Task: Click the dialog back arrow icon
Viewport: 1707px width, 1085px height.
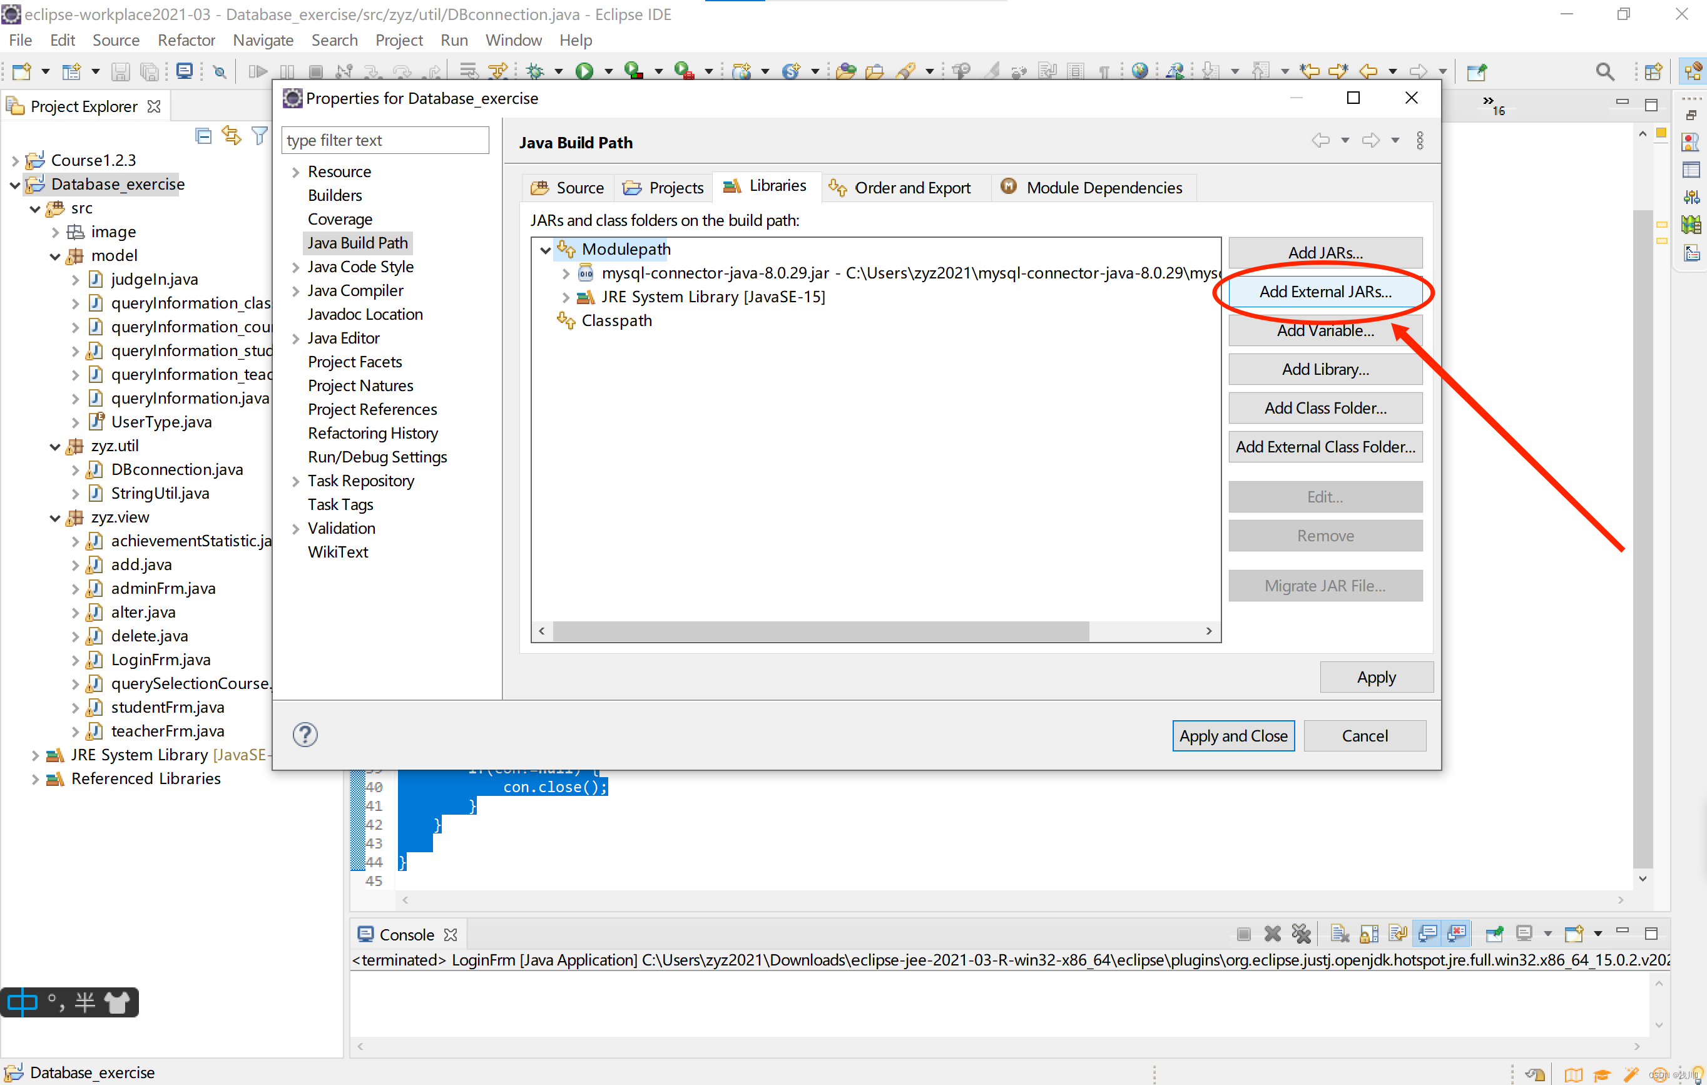Action: click(x=1320, y=140)
